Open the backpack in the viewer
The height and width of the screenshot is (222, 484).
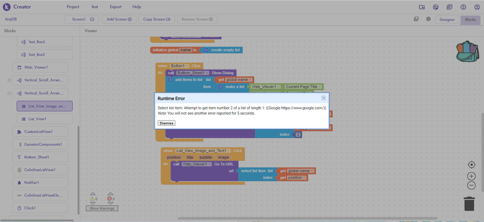coord(467,51)
